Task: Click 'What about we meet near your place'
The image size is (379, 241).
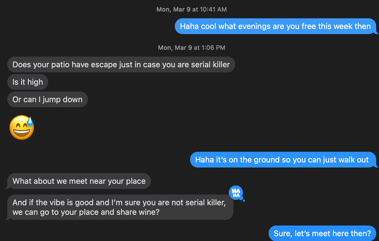Action: [79, 181]
